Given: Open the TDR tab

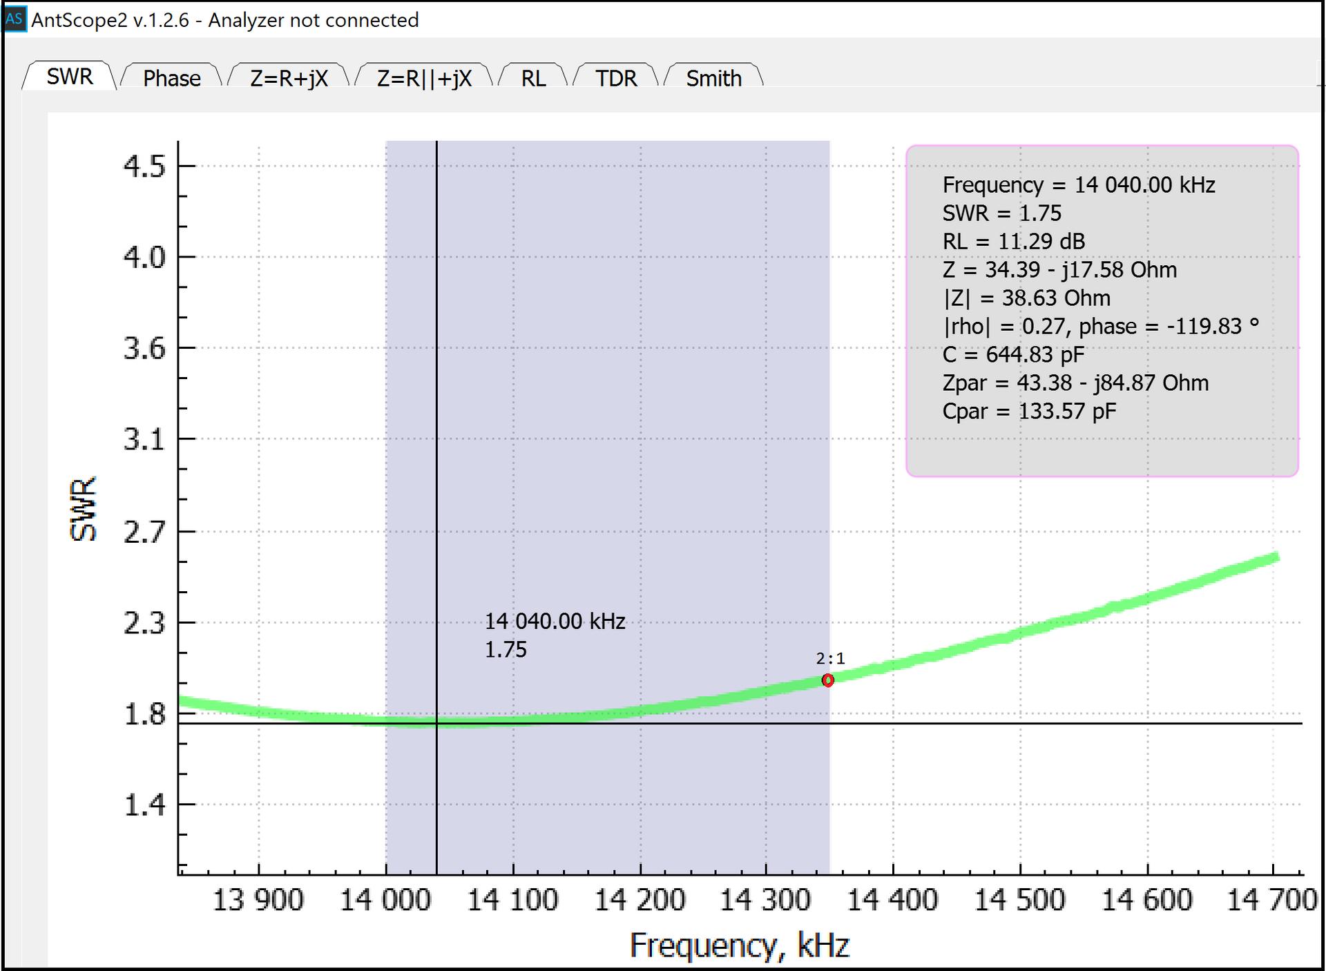Looking at the screenshot, I should 616,78.
